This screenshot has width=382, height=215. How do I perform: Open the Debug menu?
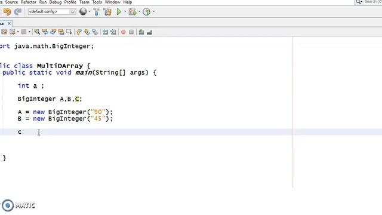point(56,2)
